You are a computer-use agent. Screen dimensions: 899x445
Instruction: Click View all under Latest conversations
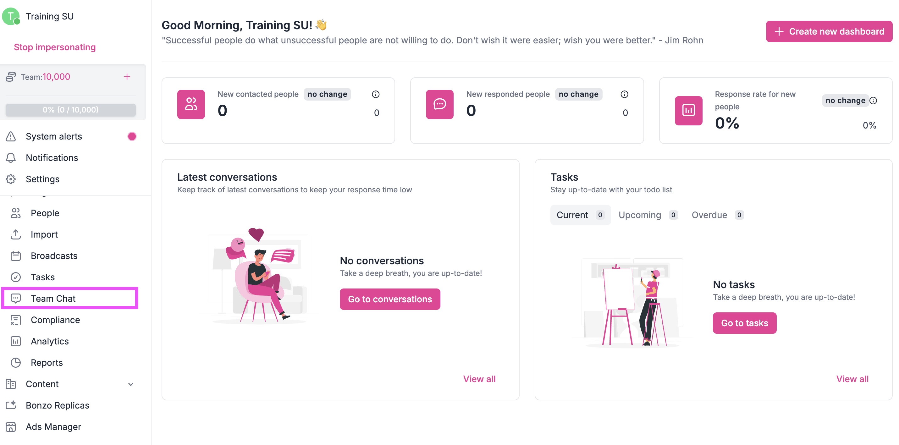479,379
